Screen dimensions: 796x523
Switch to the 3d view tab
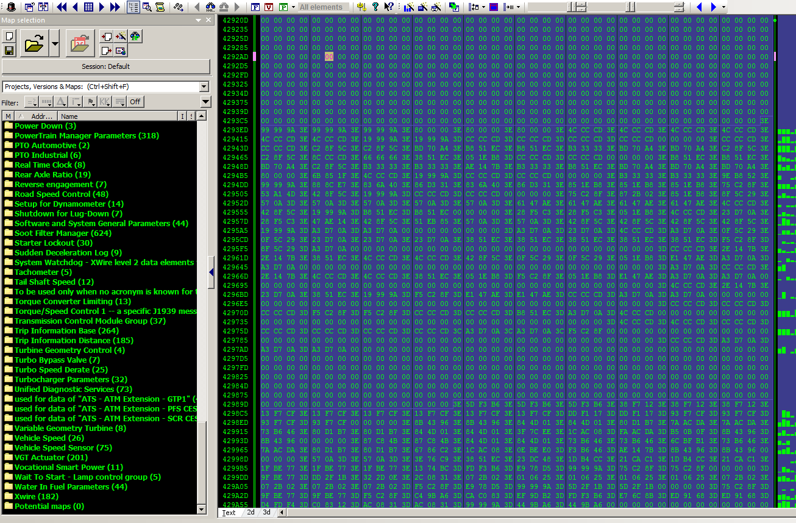266,513
